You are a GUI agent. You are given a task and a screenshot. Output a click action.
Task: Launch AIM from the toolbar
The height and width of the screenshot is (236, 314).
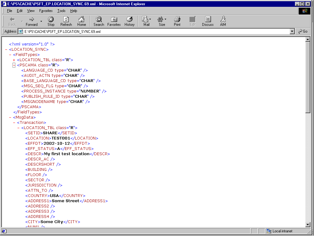[223, 21]
